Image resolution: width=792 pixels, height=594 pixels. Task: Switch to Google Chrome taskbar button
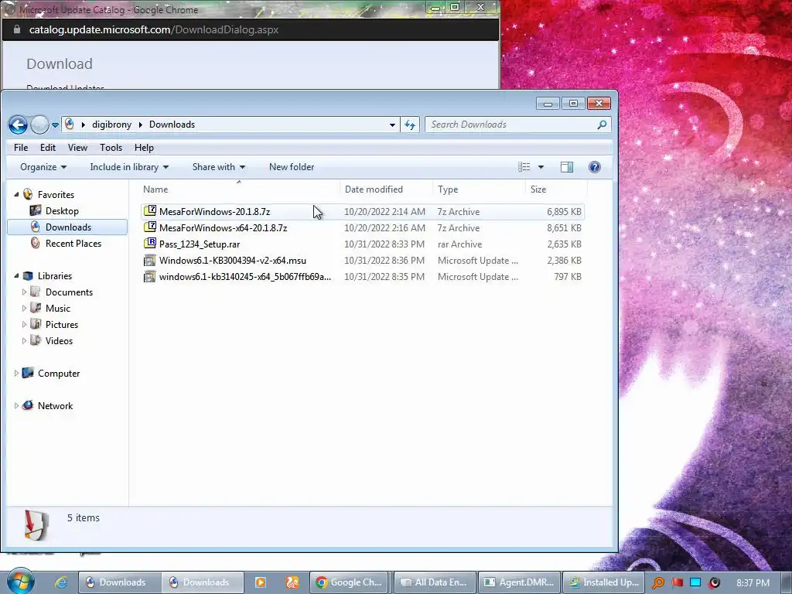tap(350, 582)
